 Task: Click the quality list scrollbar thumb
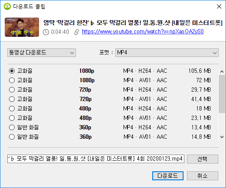[222, 94]
